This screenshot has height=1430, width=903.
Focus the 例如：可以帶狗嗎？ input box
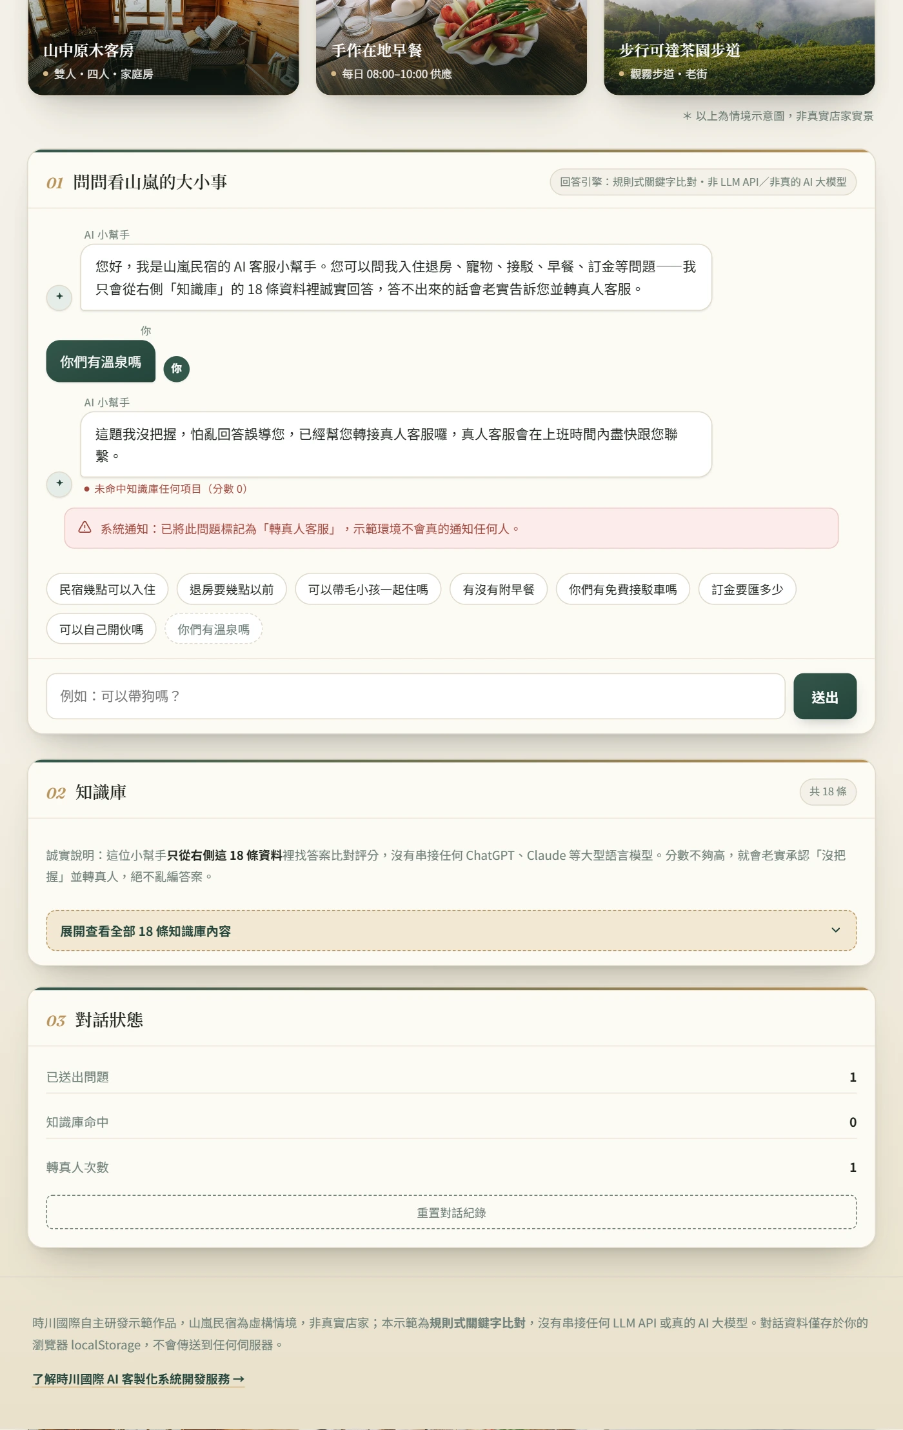(415, 697)
